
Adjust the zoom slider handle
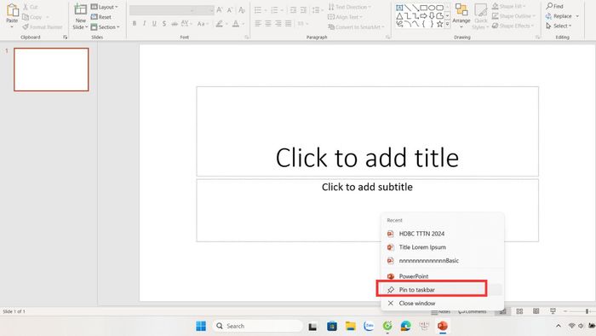(x=587, y=311)
